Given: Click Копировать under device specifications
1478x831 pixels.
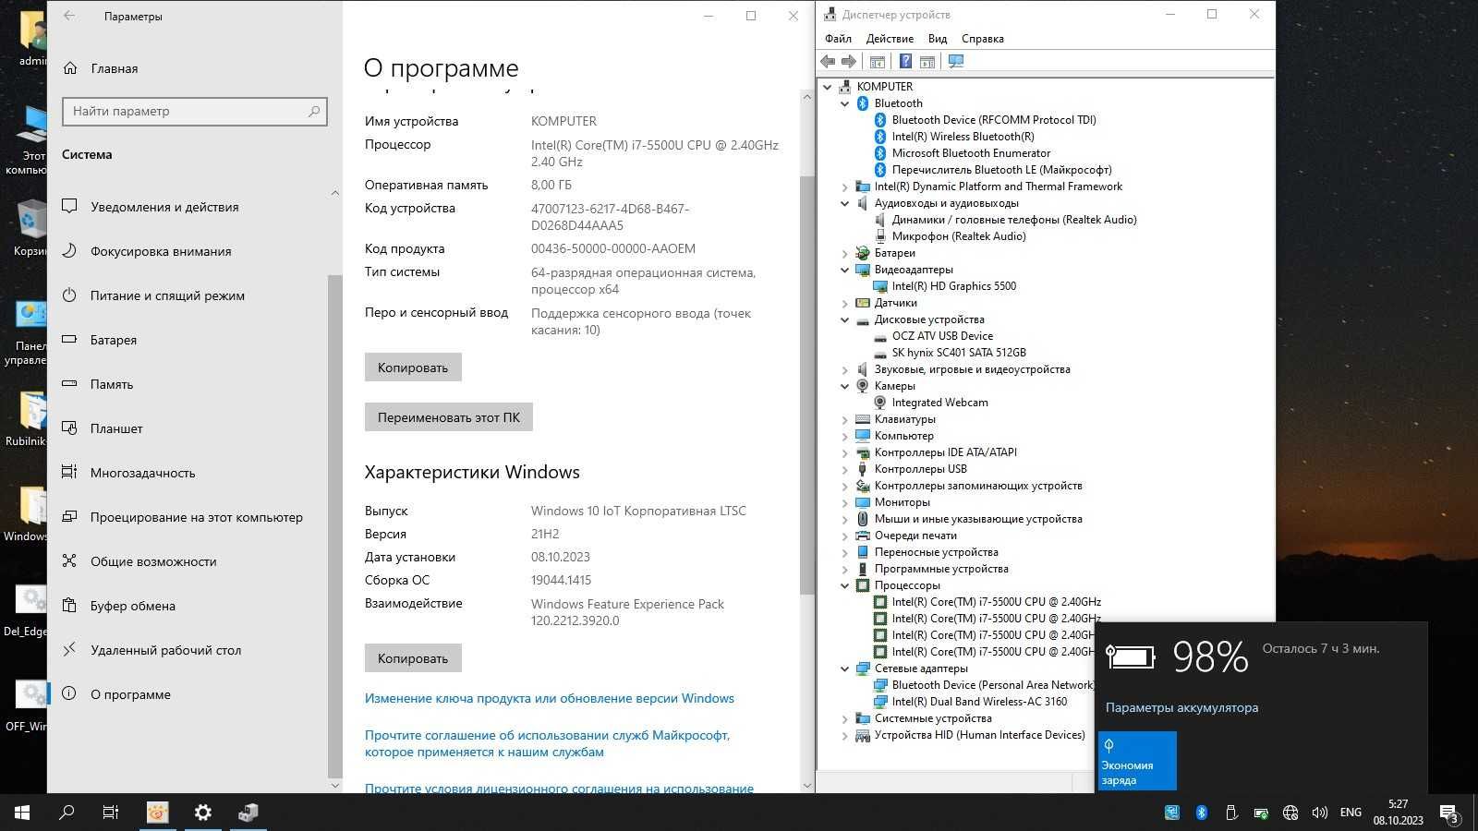Looking at the screenshot, I should [413, 367].
